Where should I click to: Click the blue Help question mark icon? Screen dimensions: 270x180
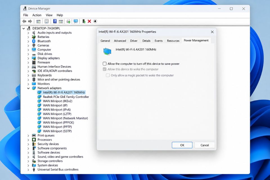click(x=55, y=21)
